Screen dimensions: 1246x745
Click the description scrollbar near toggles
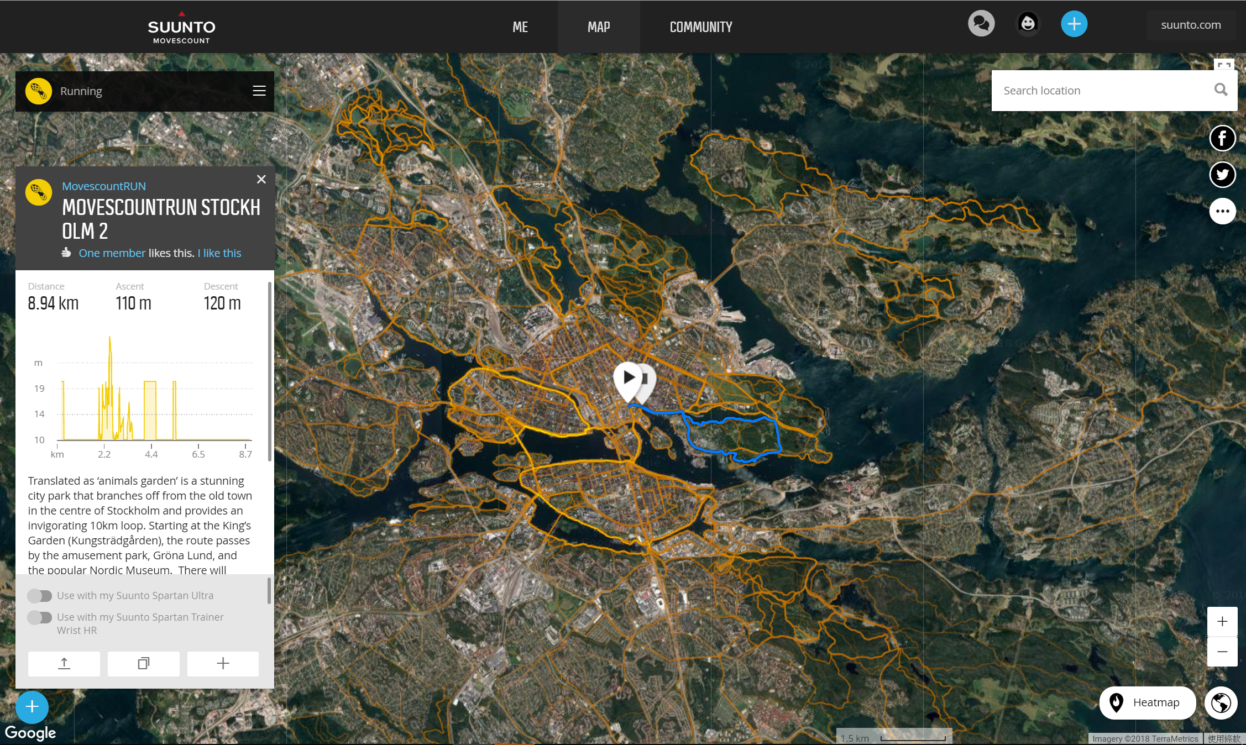point(269,591)
